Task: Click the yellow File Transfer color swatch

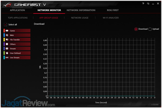Action: [4, 40]
